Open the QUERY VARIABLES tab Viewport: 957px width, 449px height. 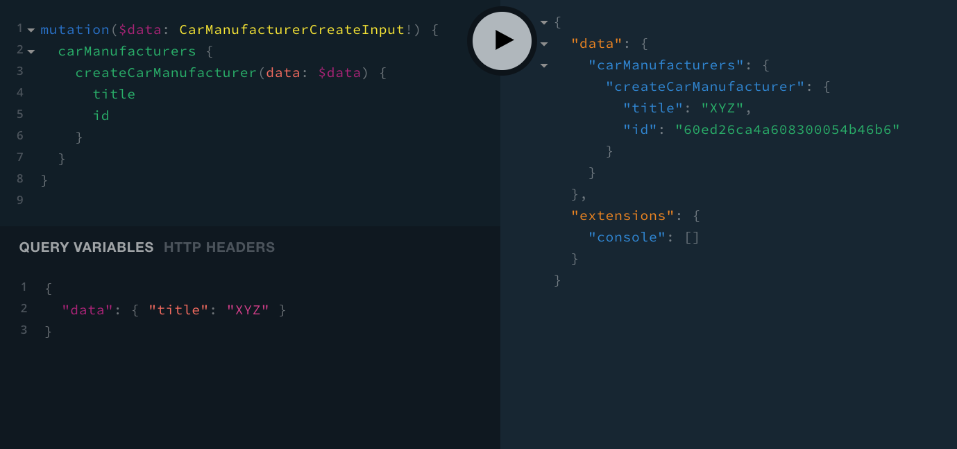(x=85, y=247)
